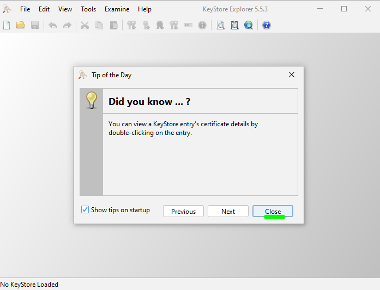
Task: Click the Set KeyStore Password icon
Action: click(x=188, y=25)
